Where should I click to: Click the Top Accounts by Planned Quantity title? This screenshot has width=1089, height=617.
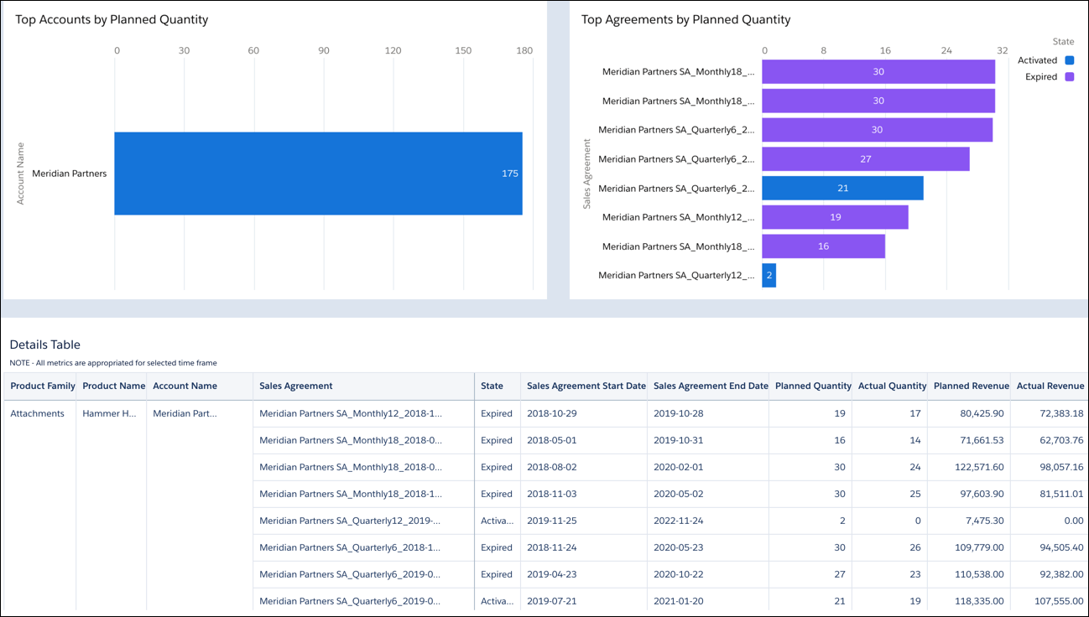pos(112,19)
